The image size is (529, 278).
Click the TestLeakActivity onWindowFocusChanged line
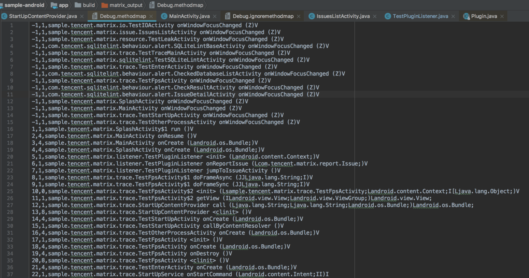point(158,39)
